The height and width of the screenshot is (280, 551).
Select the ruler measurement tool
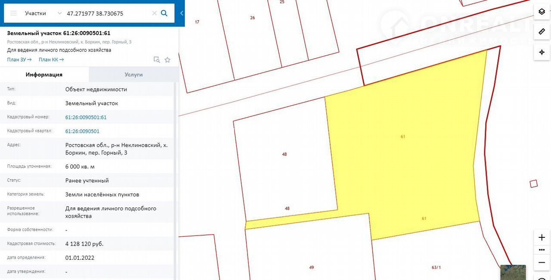[x=542, y=32]
